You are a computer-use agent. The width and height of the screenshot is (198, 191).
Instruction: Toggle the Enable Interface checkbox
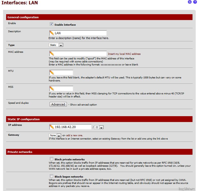(51, 24)
